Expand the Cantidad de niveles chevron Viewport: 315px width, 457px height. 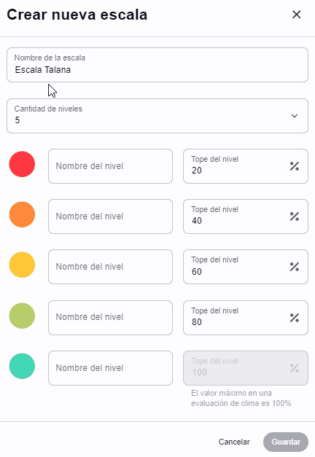point(295,116)
